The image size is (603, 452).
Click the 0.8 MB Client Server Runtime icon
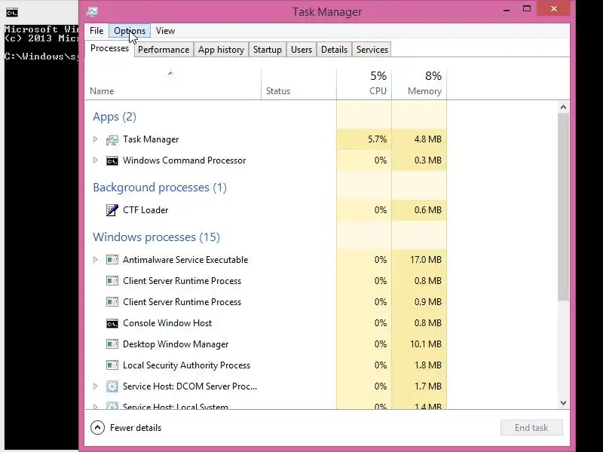[112, 281]
